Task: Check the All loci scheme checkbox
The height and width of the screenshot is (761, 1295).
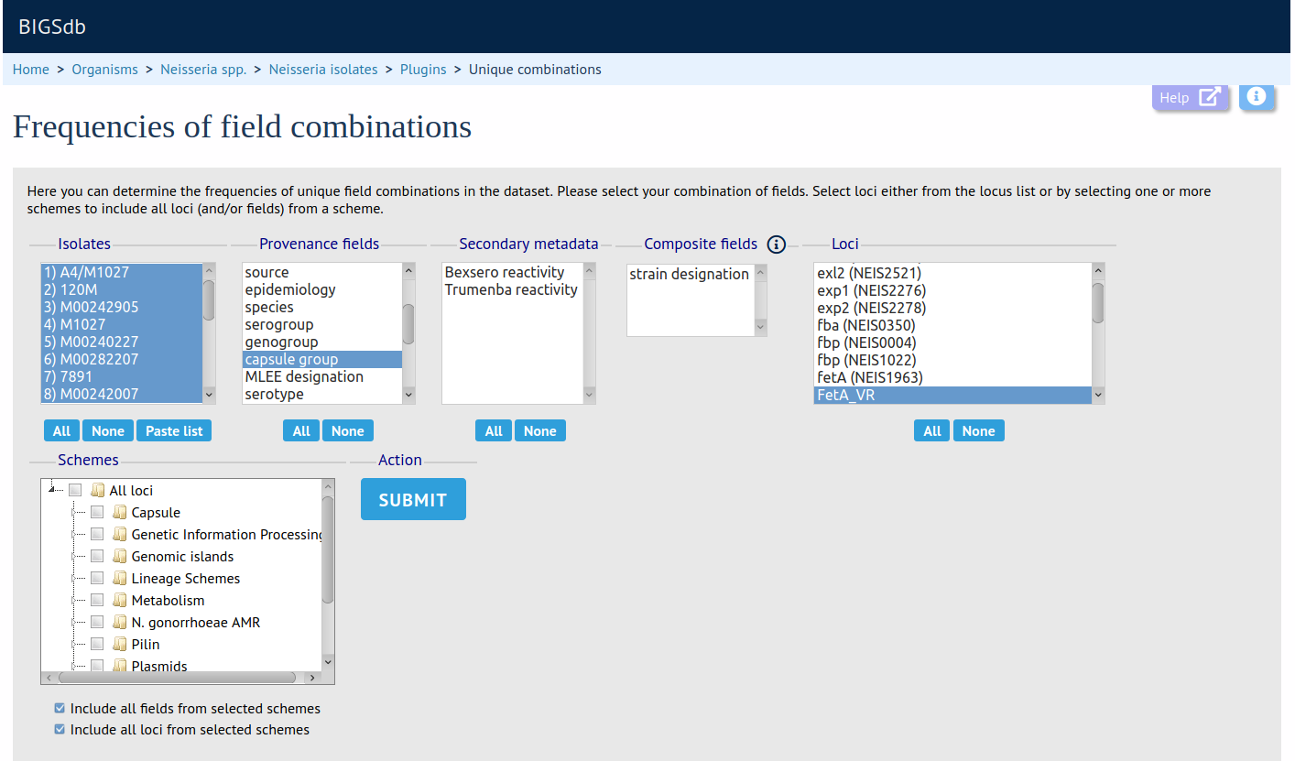Action: click(x=75, y=491)
